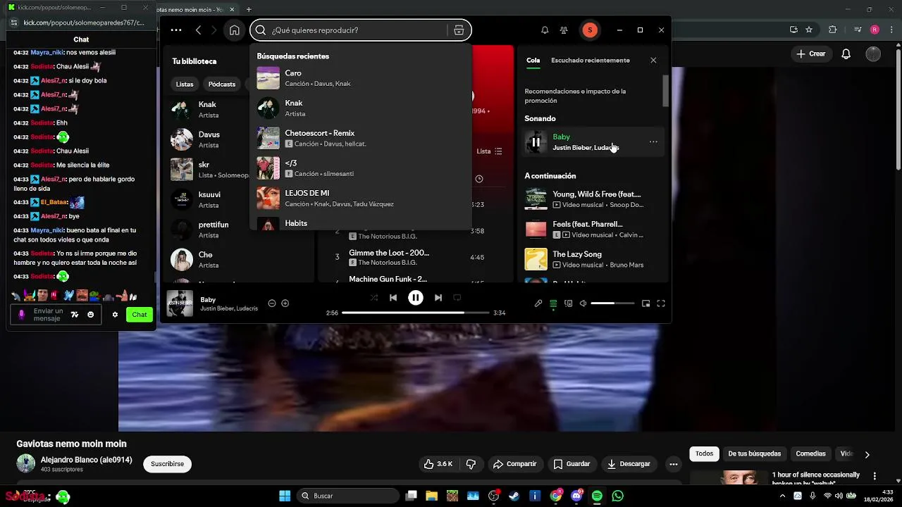Image resolution: width=902 pixels, height=507 pixels.
Task: Toggle the repeat/connect icon next to next button
Action: coord(457,298)
